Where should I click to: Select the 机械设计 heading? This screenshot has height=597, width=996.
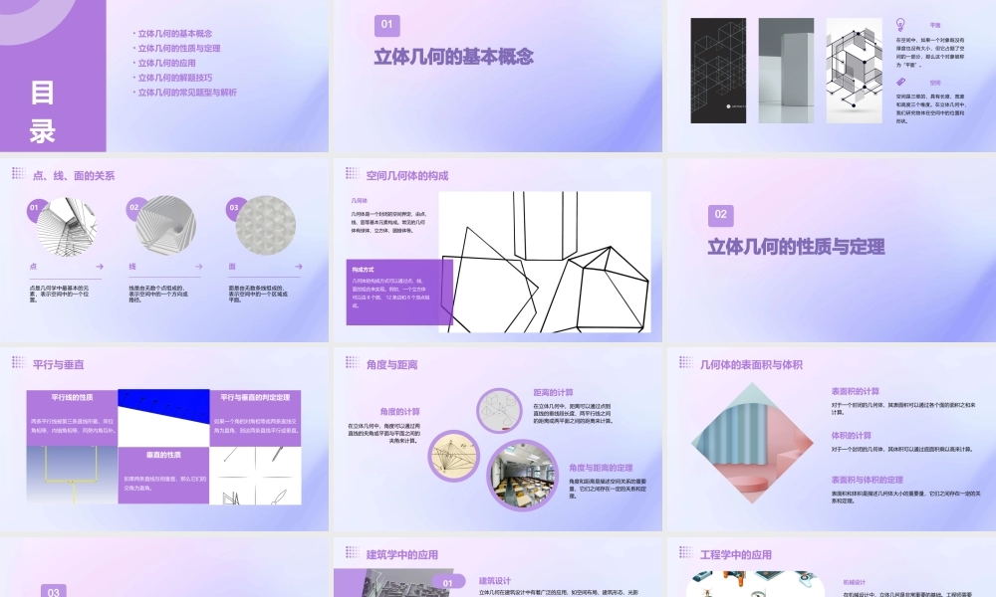855,582
